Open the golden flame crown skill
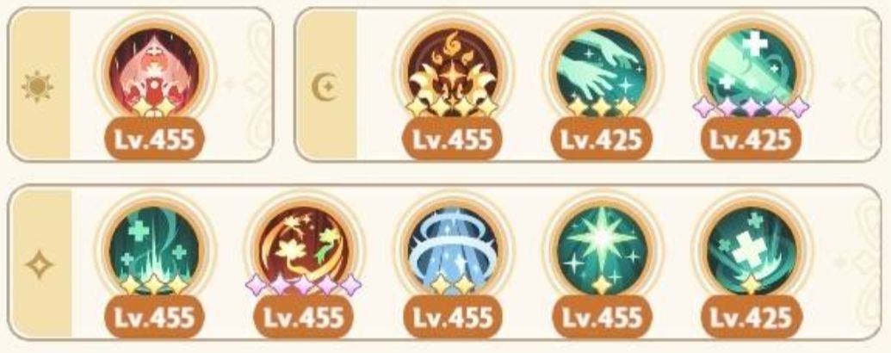This screenshot has width=891, height=353. pyautogui.click(x=452, y=73)
